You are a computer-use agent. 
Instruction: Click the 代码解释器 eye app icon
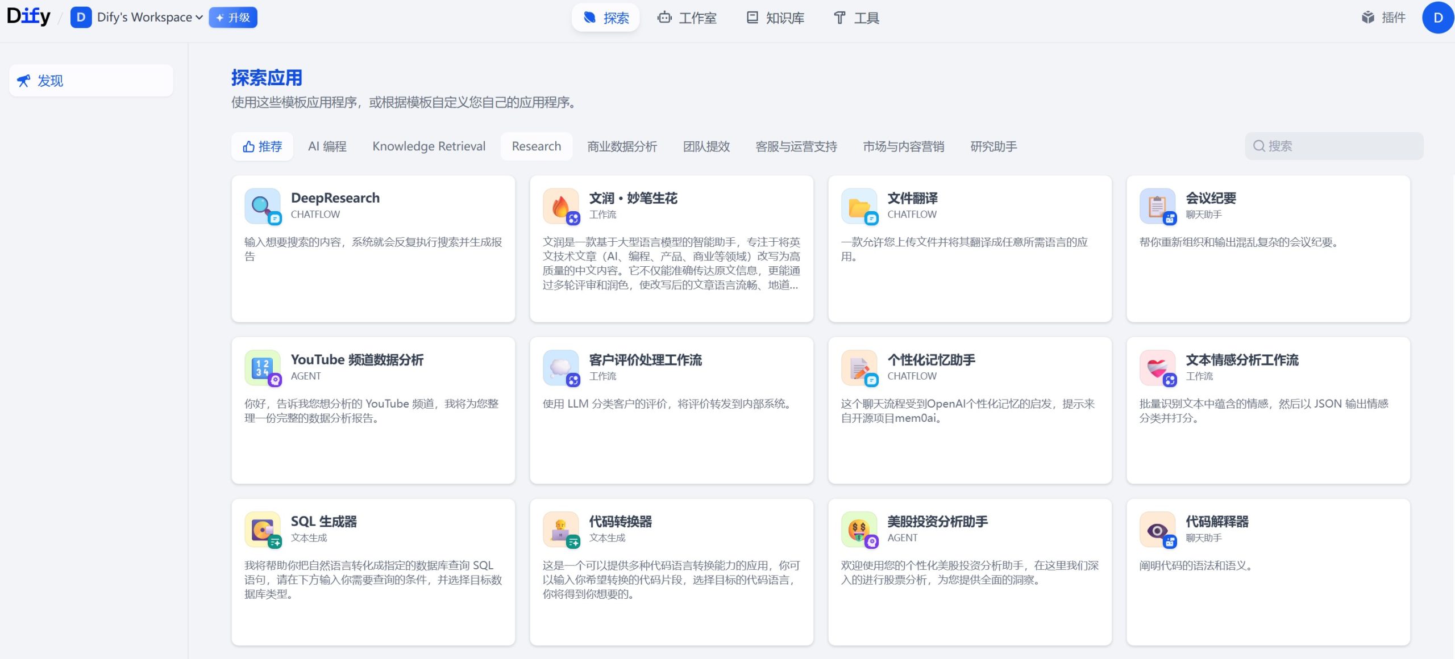(1157, 530)
